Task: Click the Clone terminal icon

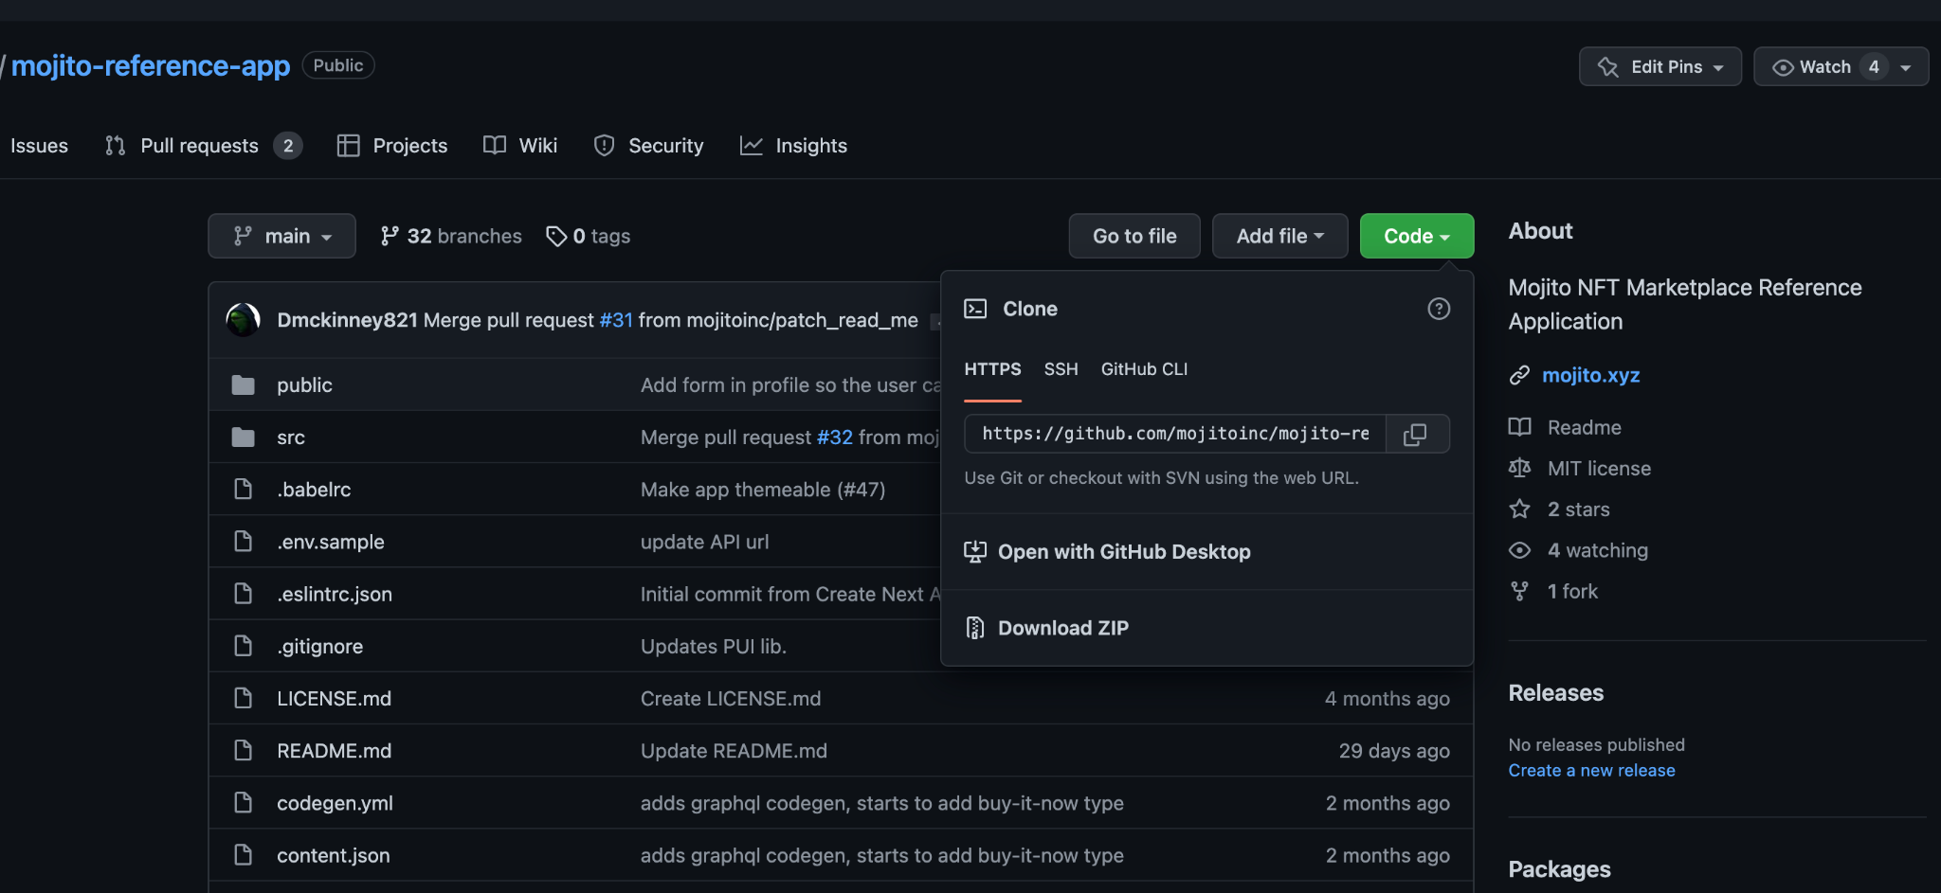Action: [x=975, y=309]
